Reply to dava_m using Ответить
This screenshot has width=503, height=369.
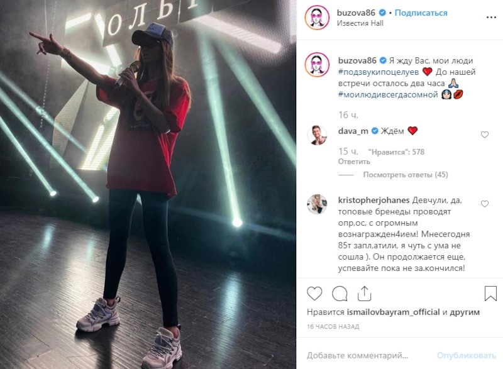(354, 162)
